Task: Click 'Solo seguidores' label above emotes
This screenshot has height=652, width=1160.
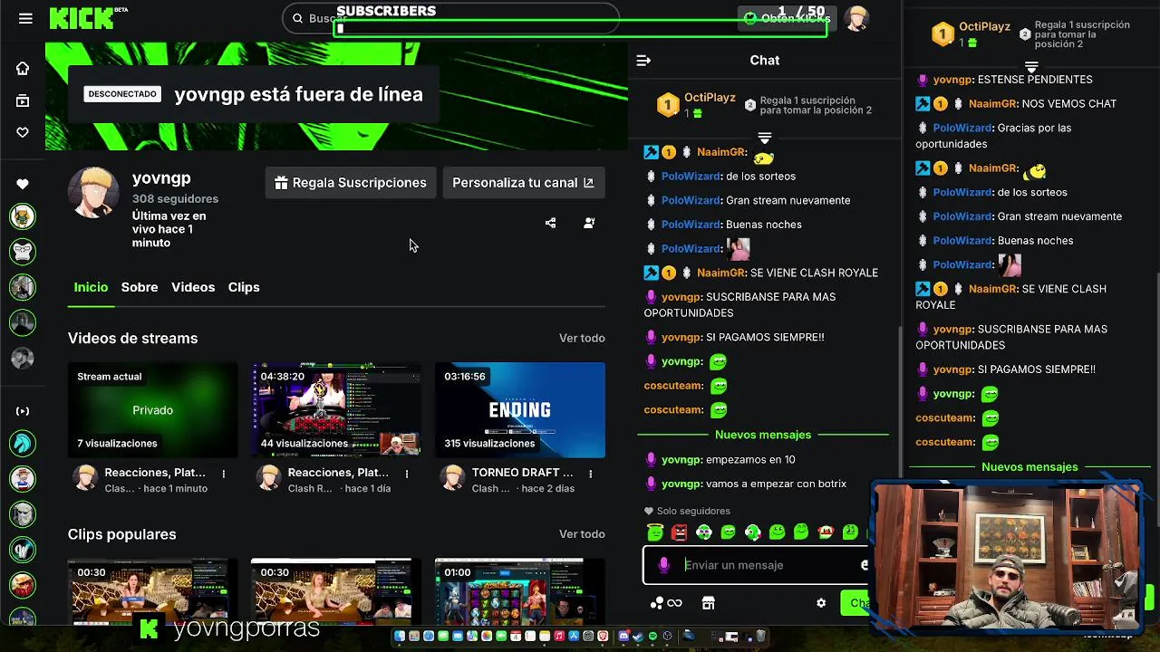Action: click(x=693, y=512)
